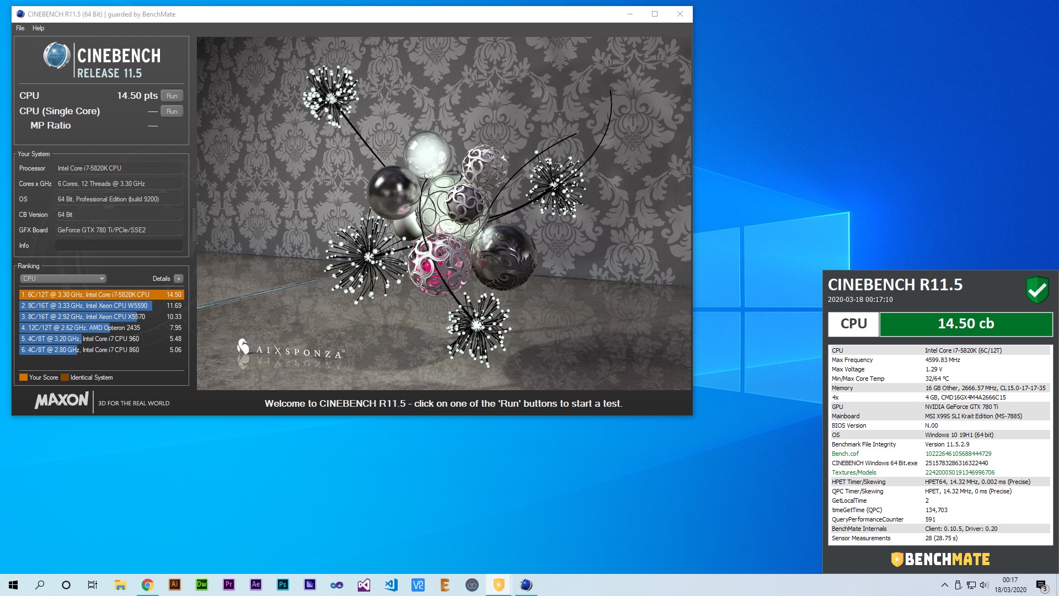Click the BenchMate green shield checkmark

[x=1037, y=290]
